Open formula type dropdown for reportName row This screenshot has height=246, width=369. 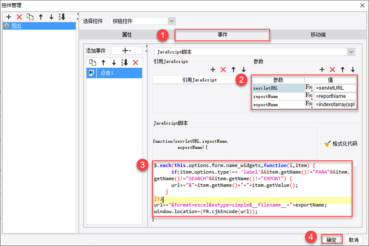[x=309, y=96]
